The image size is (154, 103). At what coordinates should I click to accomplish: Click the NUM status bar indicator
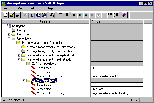pyautogui.click(x=134, y=100)
